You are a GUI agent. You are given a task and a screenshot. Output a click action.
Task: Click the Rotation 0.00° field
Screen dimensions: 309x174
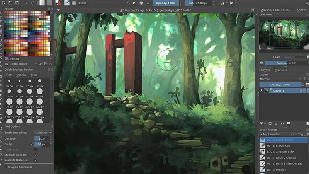287,63
